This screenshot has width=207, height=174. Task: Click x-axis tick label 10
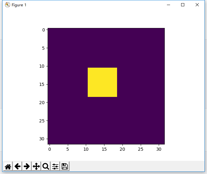tap(86, 149)
